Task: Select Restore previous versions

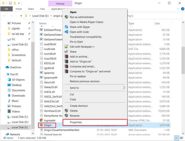Action: 95,81
